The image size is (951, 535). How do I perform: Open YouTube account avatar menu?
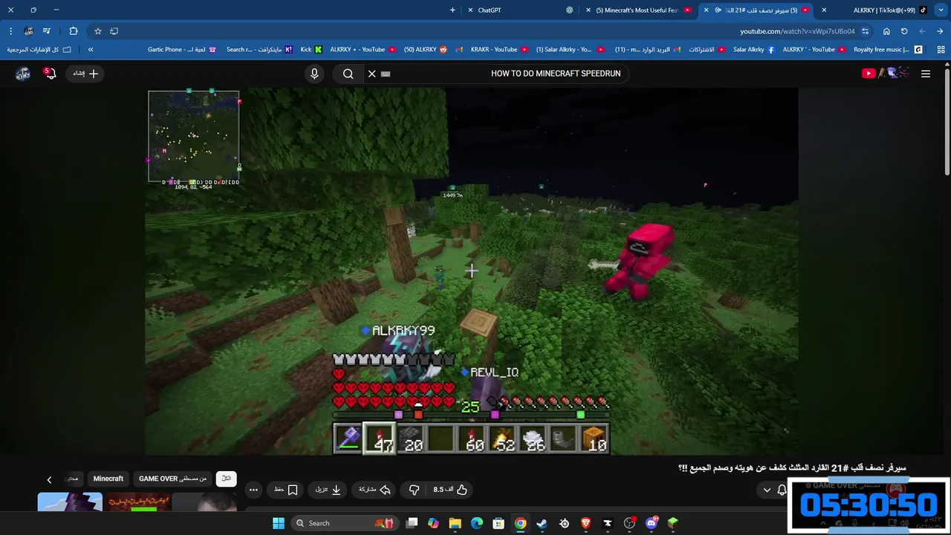coord(23,74)
